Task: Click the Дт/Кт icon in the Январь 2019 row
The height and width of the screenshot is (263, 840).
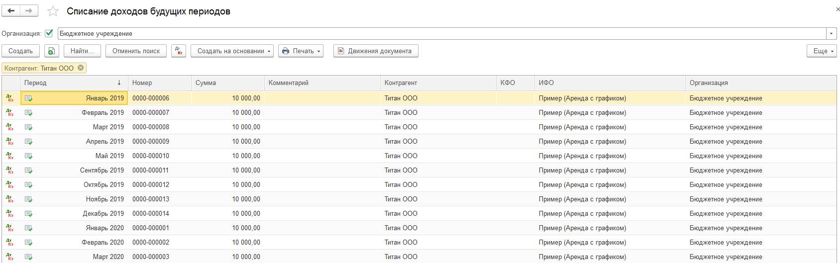Action: pos(10,98)
